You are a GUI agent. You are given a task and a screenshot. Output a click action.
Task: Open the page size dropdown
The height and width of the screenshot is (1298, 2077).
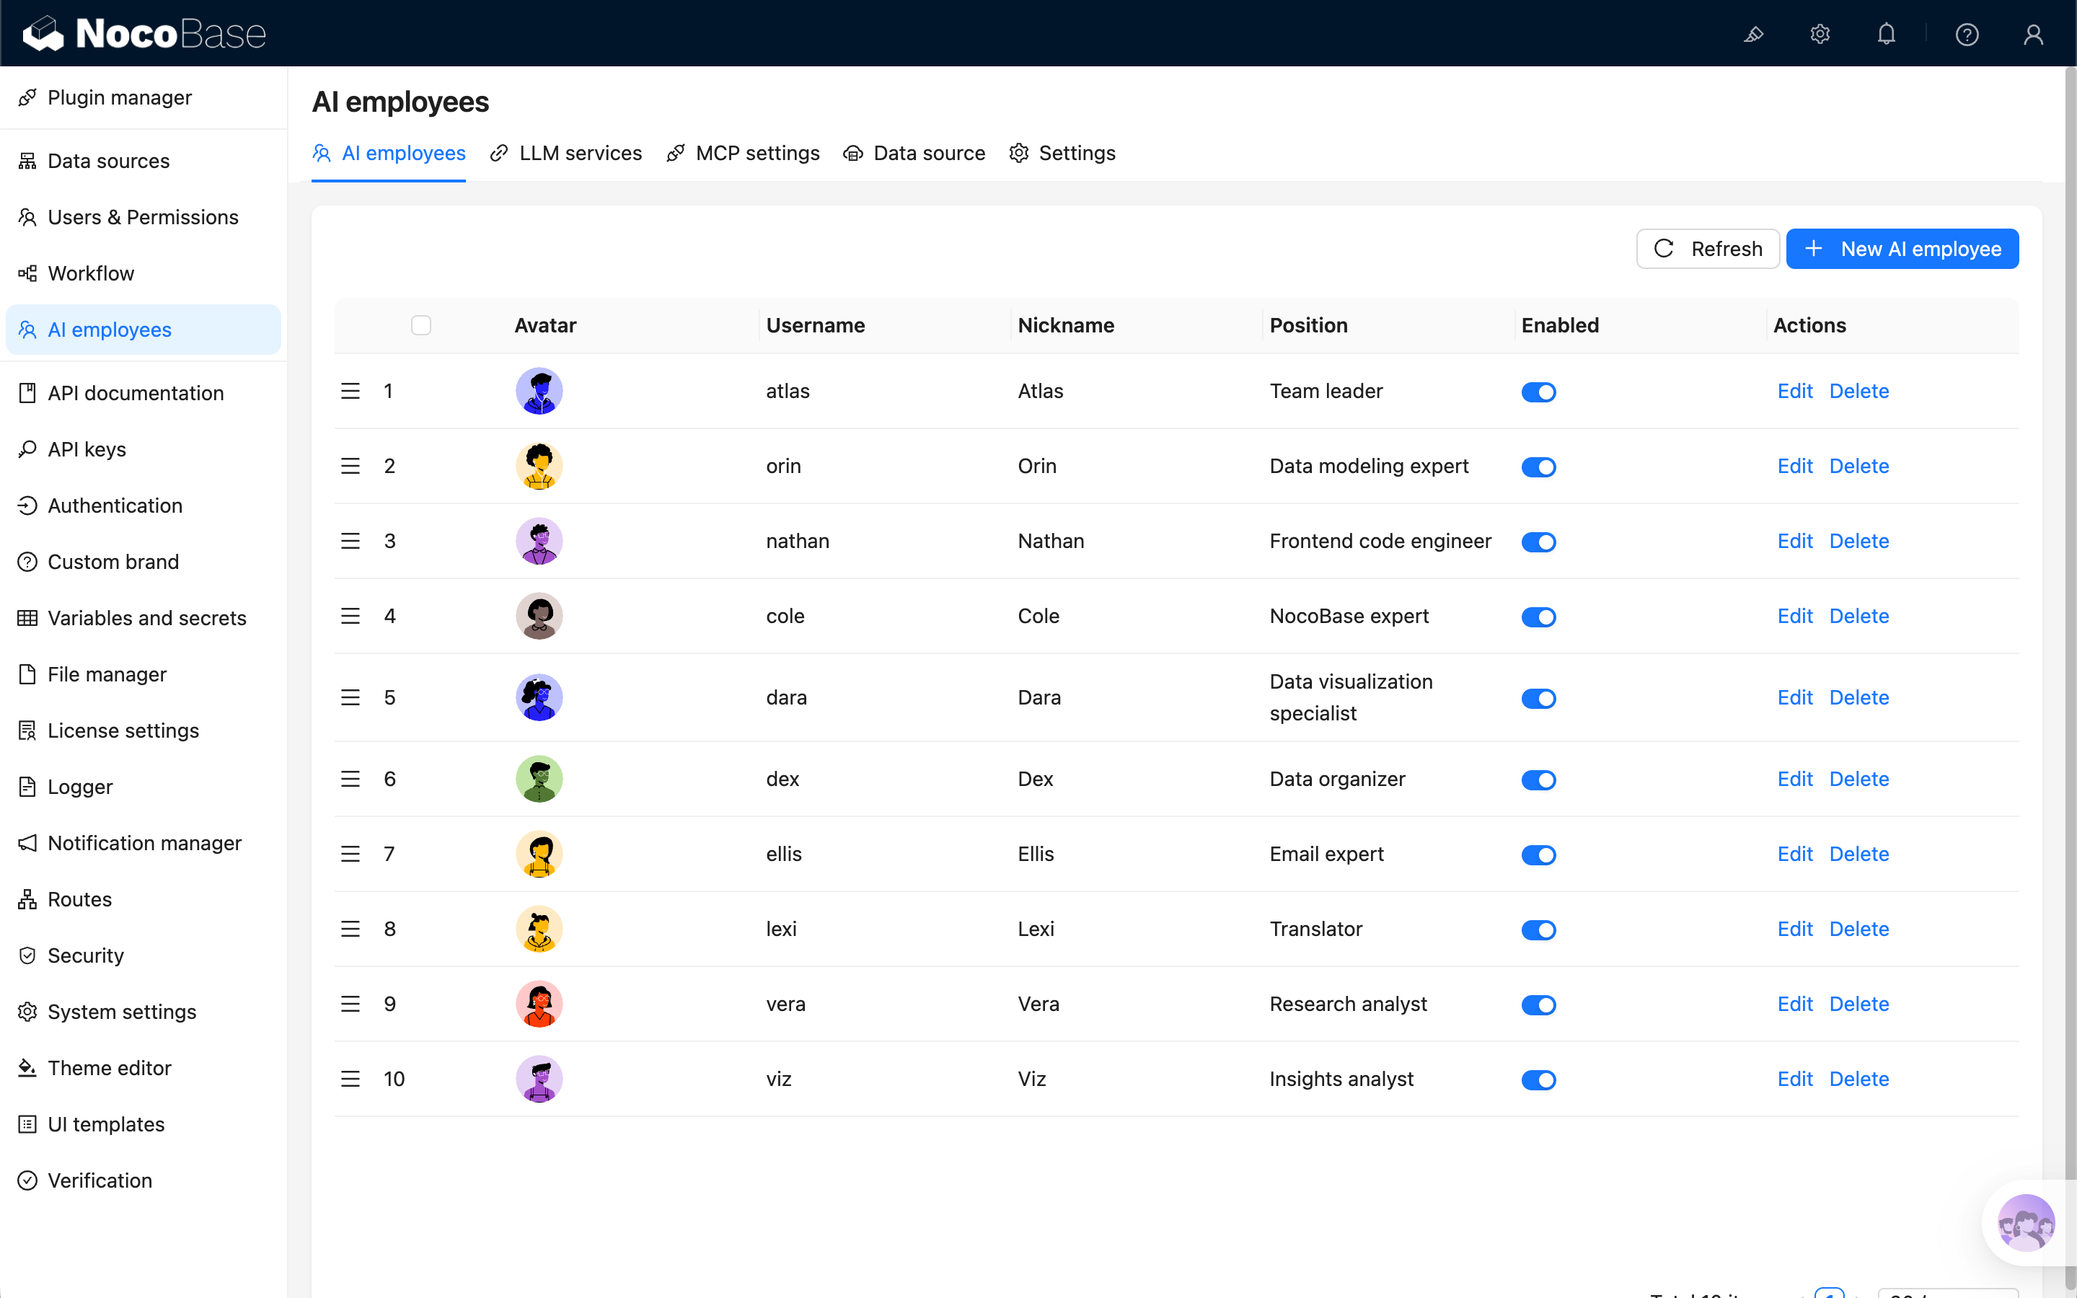[1946, 1293]
